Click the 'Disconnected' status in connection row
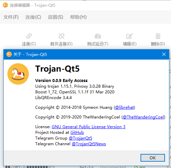The height and width of the screenshot is (168, 171). [x=113, y=167]
